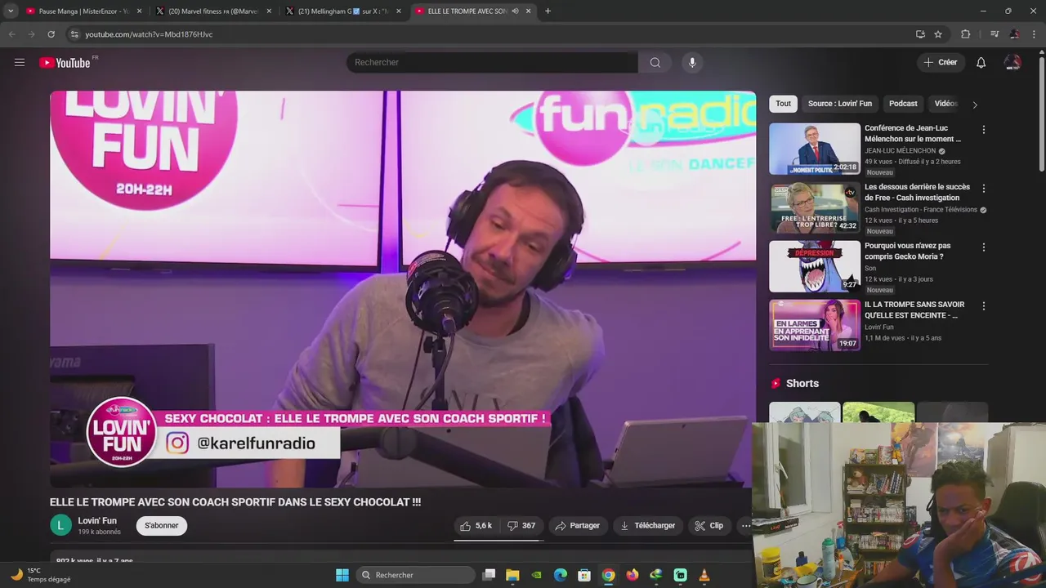The width and height of the screenshot is (1046, 588).
Task: Open Firefox from the taskbar
Action: click(632, 575)
